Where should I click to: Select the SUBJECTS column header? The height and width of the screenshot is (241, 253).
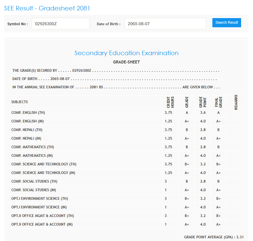(20, 102)
